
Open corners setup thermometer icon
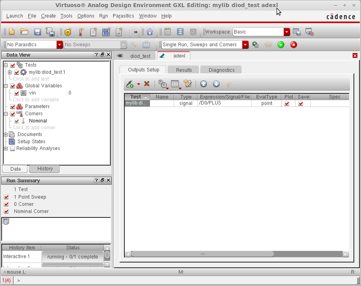[81, 32]
